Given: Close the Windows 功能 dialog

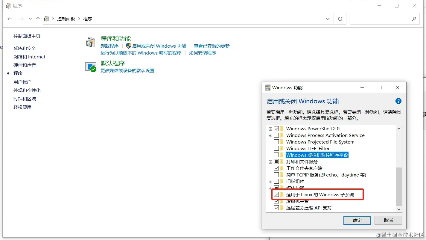Looking at the screenshot, I should pyautogui.click(x=397, y=87).
